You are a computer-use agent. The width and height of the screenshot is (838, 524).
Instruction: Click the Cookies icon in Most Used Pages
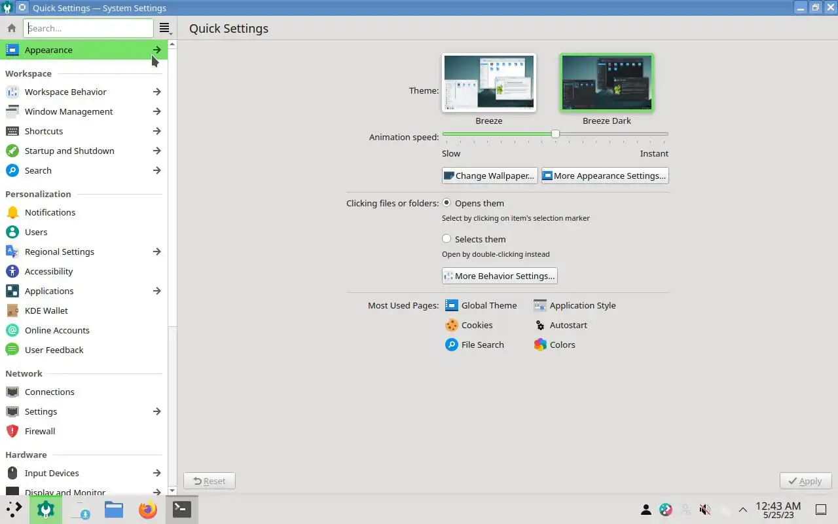452,325
